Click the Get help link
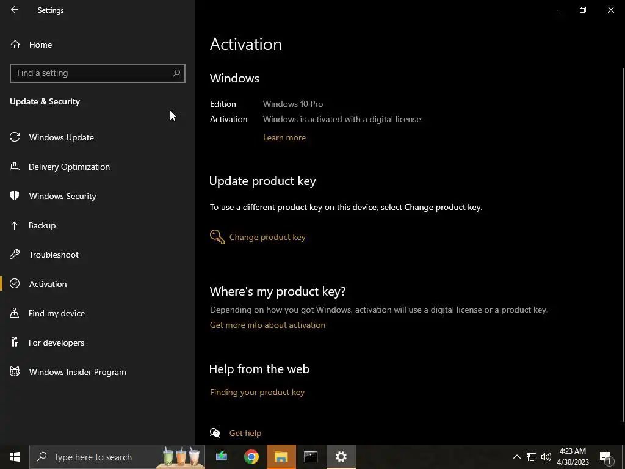The height and width of the screenshot is (469, 625). click(245, 433)
